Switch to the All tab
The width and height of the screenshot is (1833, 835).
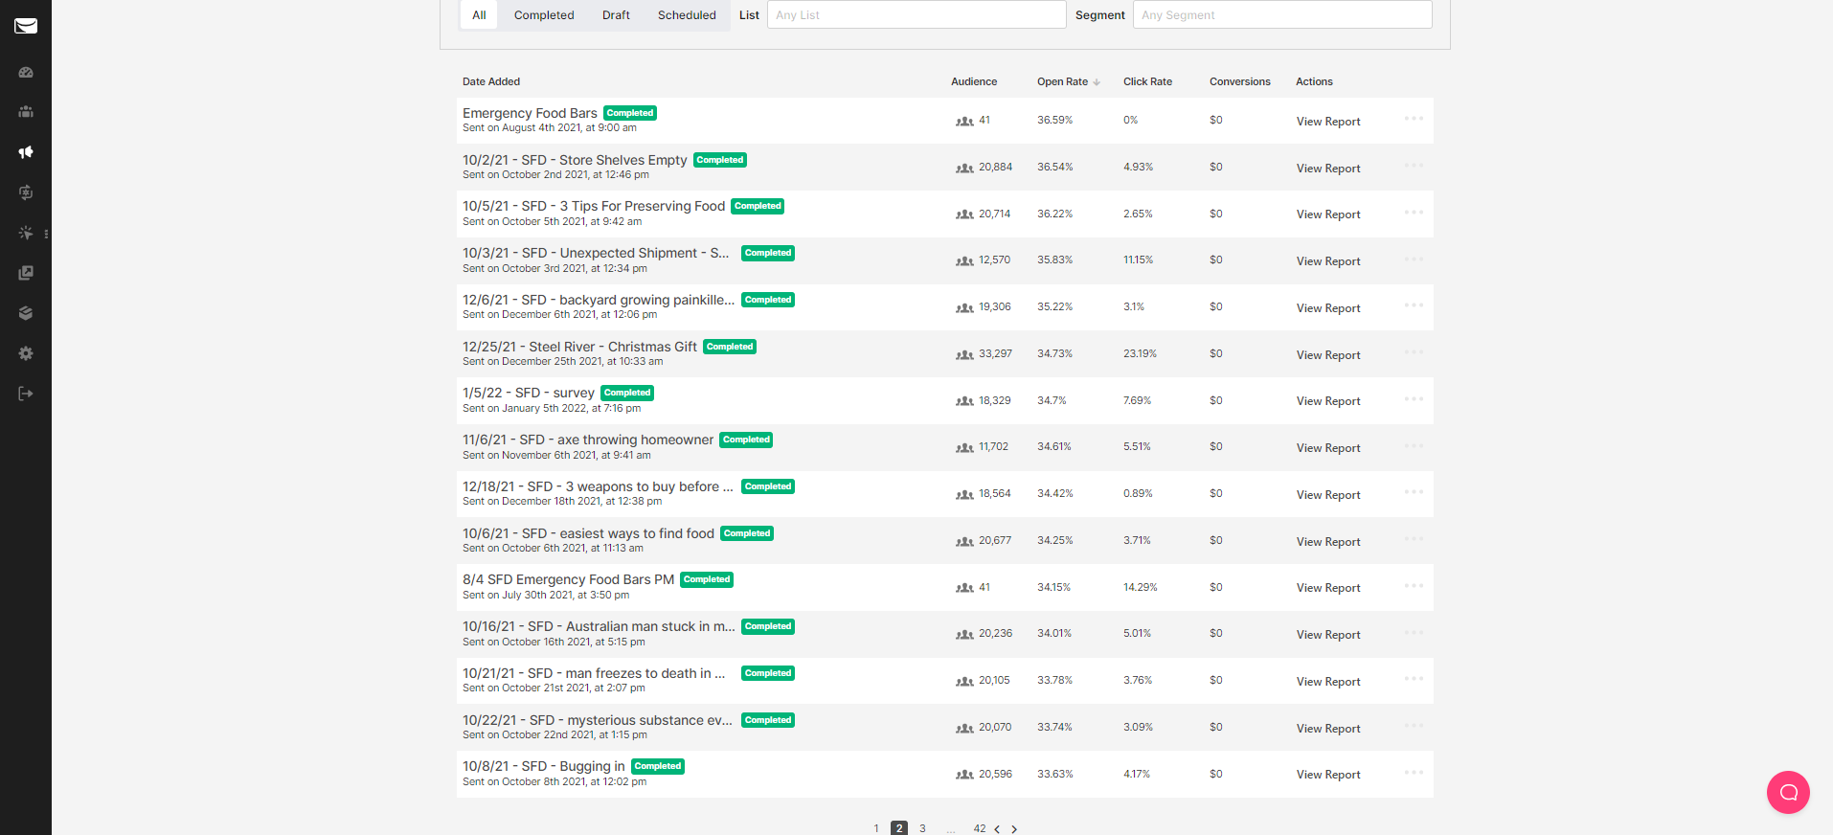coord(479,15)
